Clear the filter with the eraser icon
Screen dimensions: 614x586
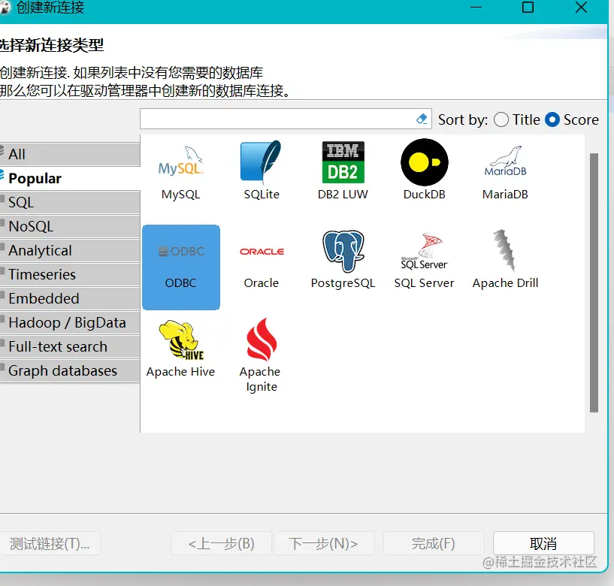(422, 119)
